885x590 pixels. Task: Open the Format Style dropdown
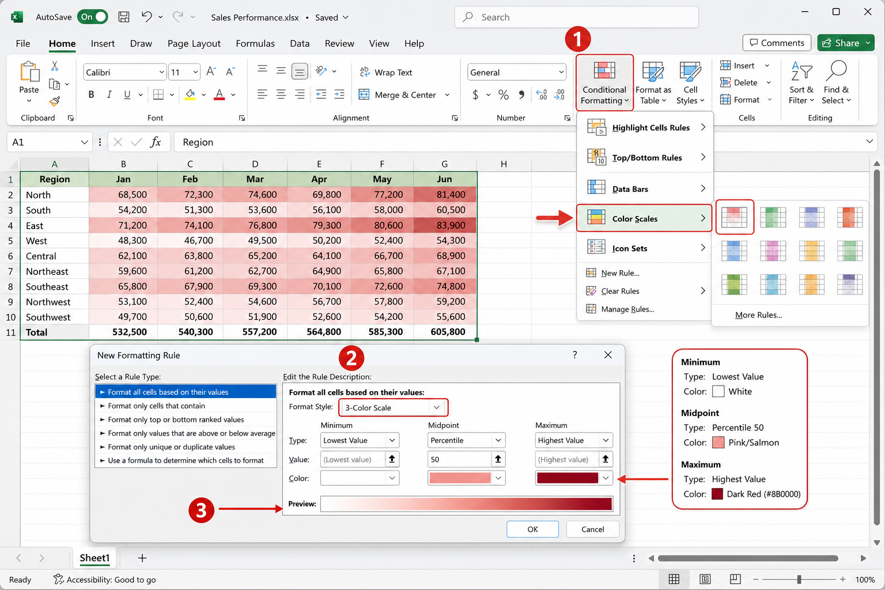437,407
